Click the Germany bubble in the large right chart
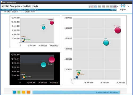Image resolution: width=133 pixels, height=95 pixels. coord(118,30)
